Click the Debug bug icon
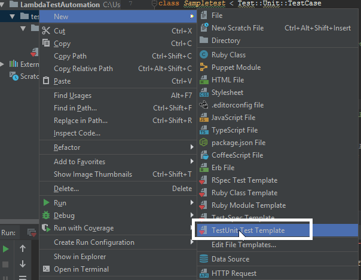The width and height of the screenshot is (361, 280). click(x=46, y=216)
